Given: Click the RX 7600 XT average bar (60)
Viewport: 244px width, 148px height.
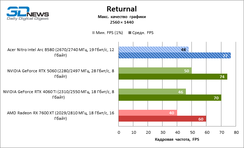Looking at the screenshot, I should click(162, 119).
